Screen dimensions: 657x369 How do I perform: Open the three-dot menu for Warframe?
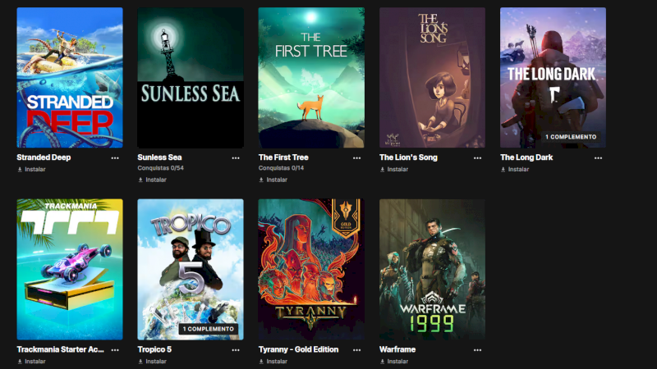pos(477,350)
